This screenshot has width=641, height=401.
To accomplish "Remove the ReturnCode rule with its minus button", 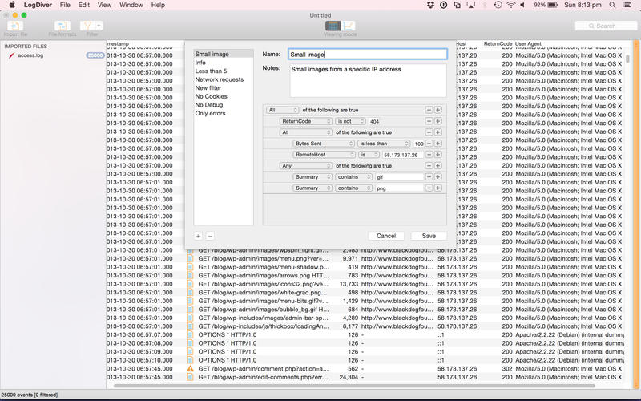I will [429, 121].
